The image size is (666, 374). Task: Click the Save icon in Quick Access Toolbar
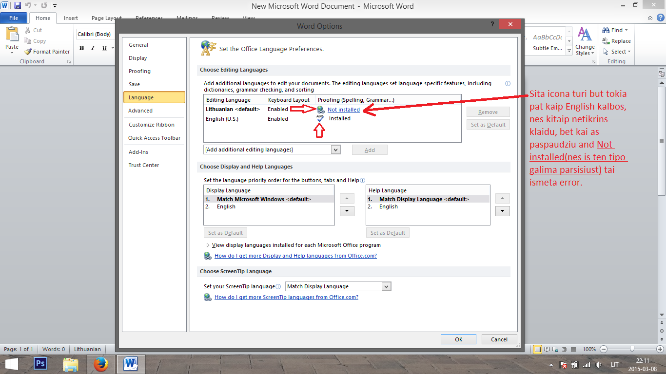(x=18, y=6)
